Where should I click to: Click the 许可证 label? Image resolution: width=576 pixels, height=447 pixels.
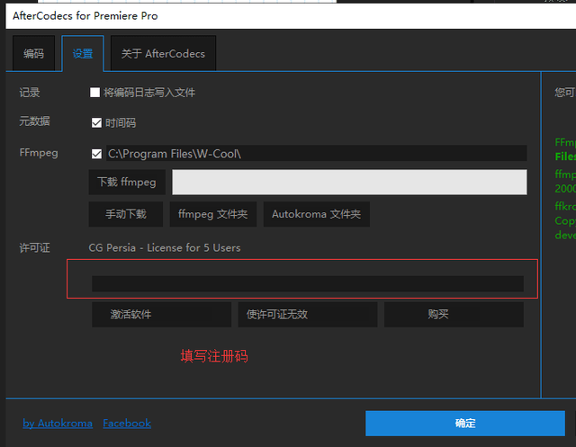pyautogui.click(x=34, y=247)
